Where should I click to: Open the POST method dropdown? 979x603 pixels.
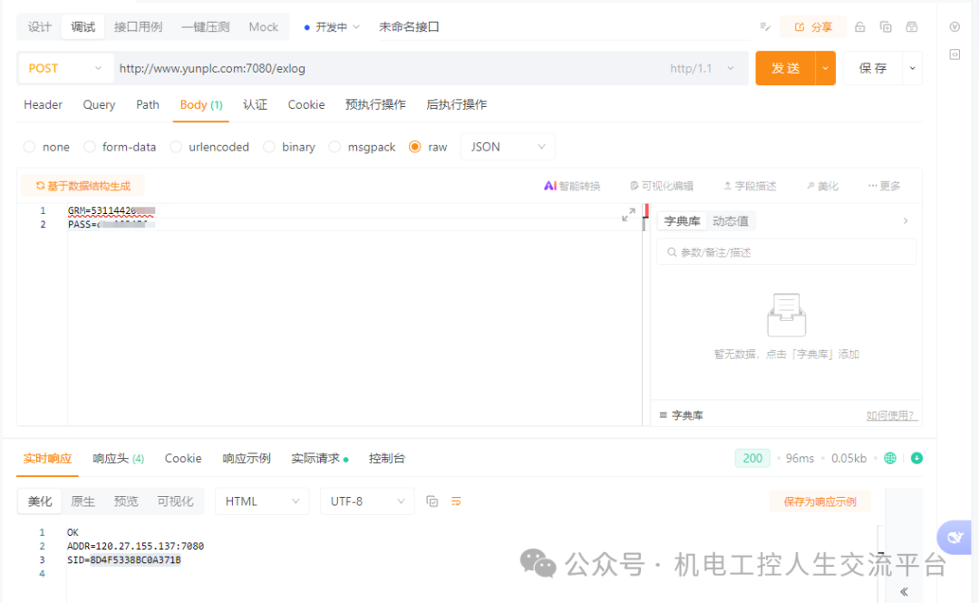[65, 68]
